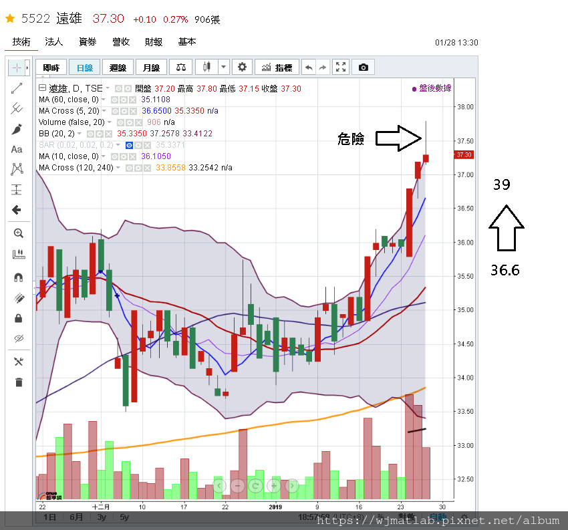
Task: Select the 週線 interval button
Action: coord(118,68)
